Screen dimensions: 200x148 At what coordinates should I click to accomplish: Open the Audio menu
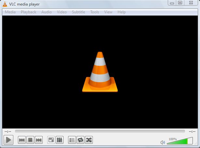click(x=47, y=12)
